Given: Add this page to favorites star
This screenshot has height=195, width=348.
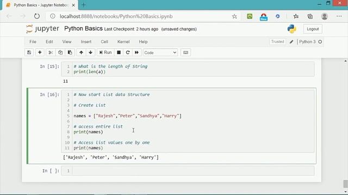Looking at the screenshot, I should click(x=234, y=16).
